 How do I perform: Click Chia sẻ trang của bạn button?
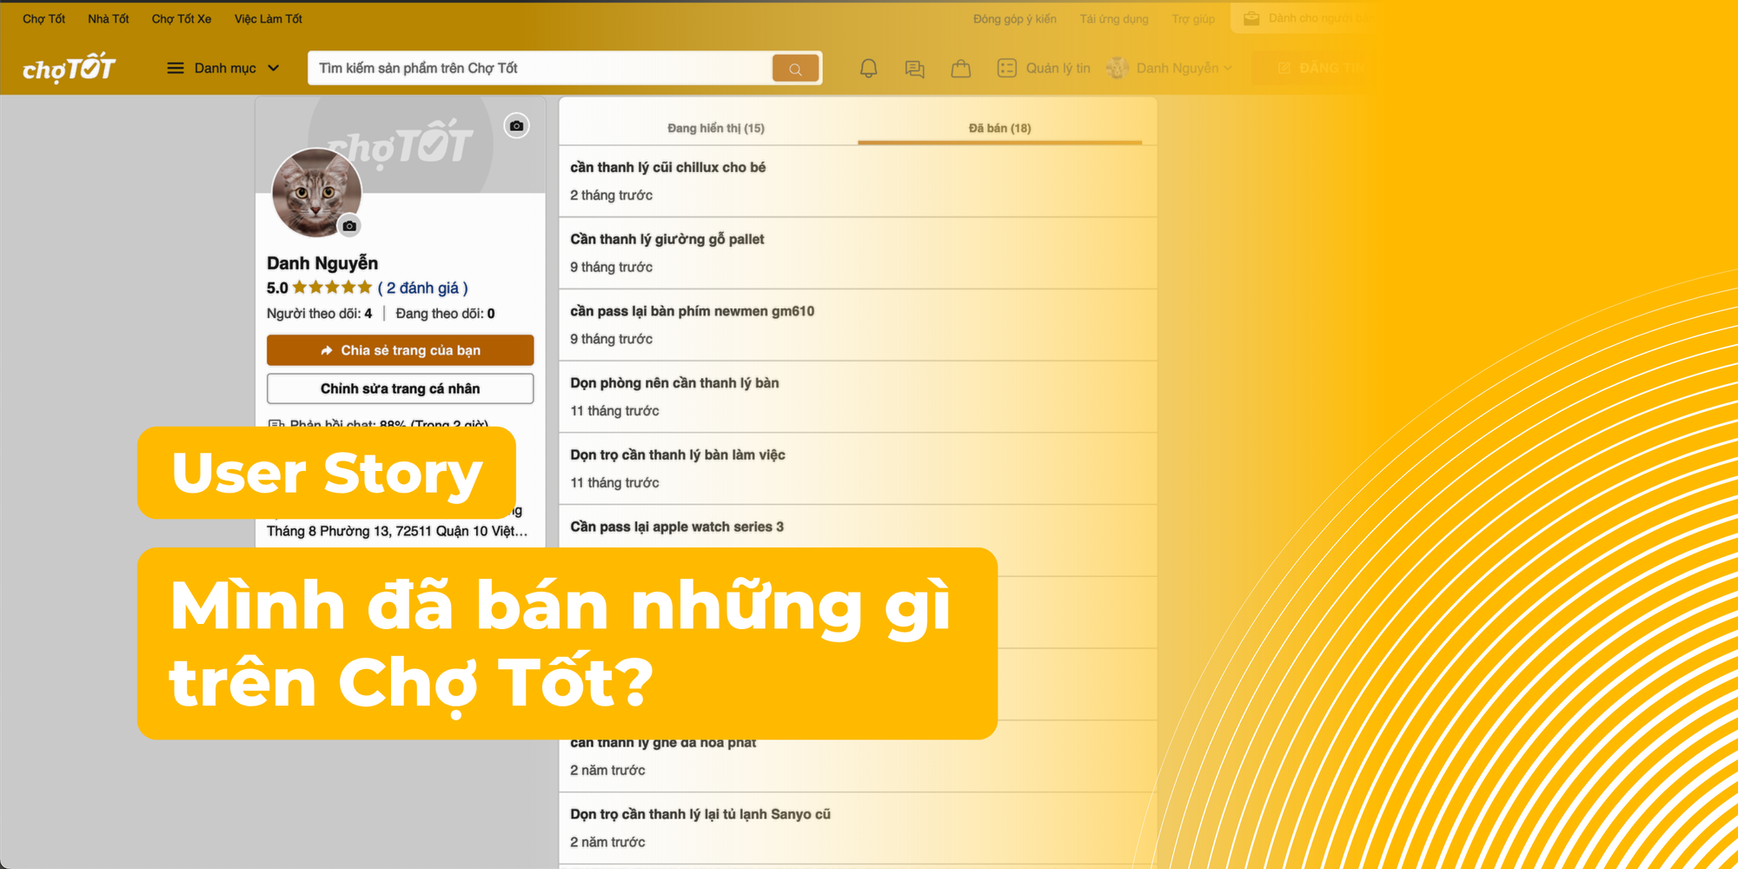point(400,350)
